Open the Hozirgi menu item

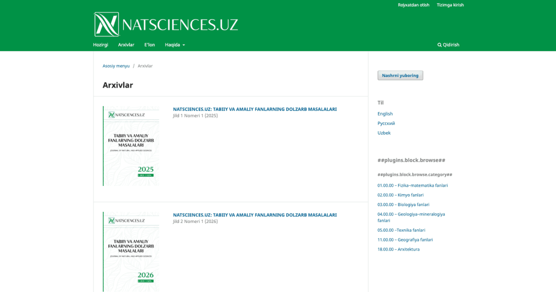tap(101, 45)
